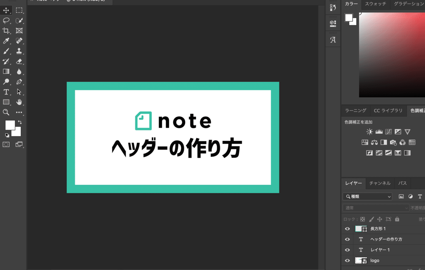Add Curves adjustment

pyautogui.click(x=389, y=132)
